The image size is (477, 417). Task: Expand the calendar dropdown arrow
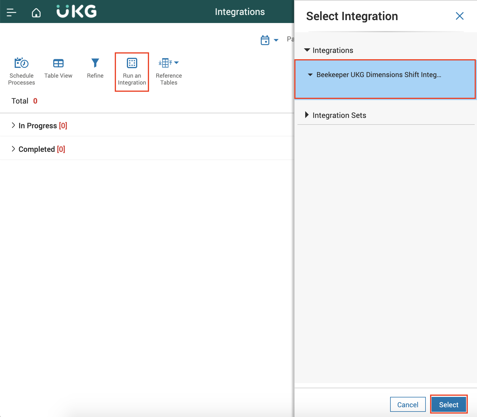point(276,40)
